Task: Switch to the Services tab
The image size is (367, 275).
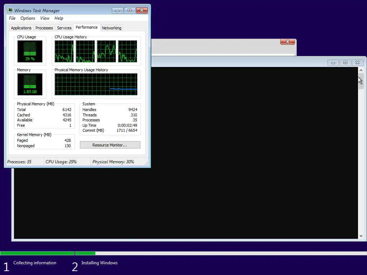Action: point(64,28)
